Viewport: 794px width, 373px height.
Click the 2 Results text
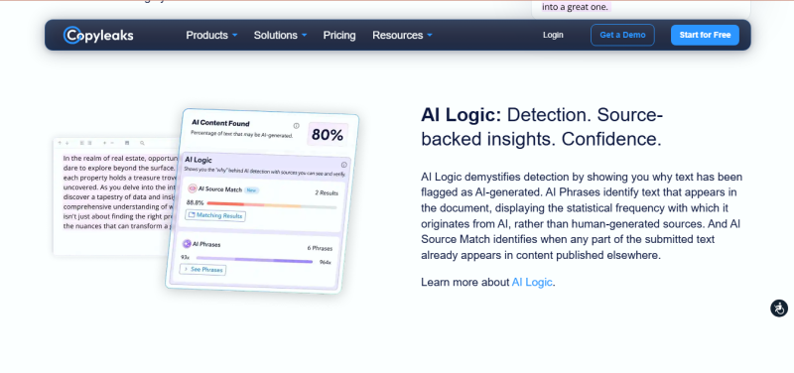coord(327,192)
